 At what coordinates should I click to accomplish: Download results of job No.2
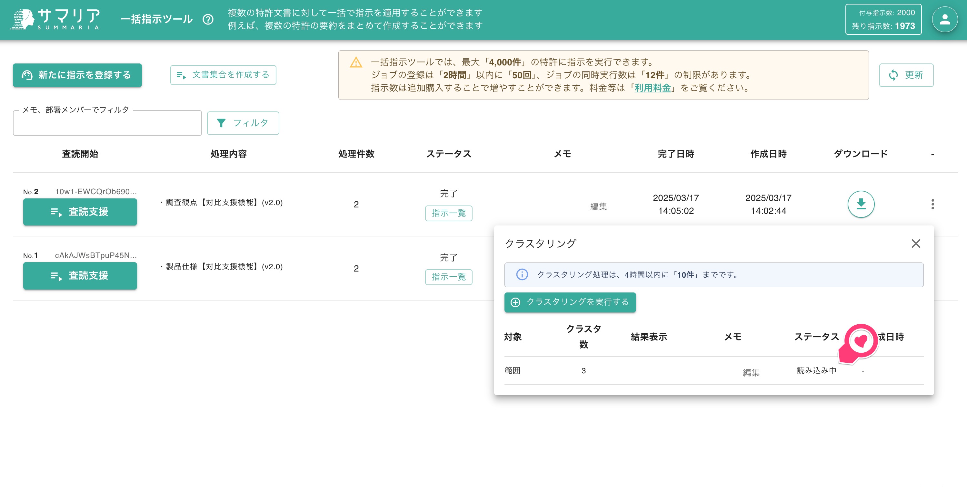[x=861, y=204]
